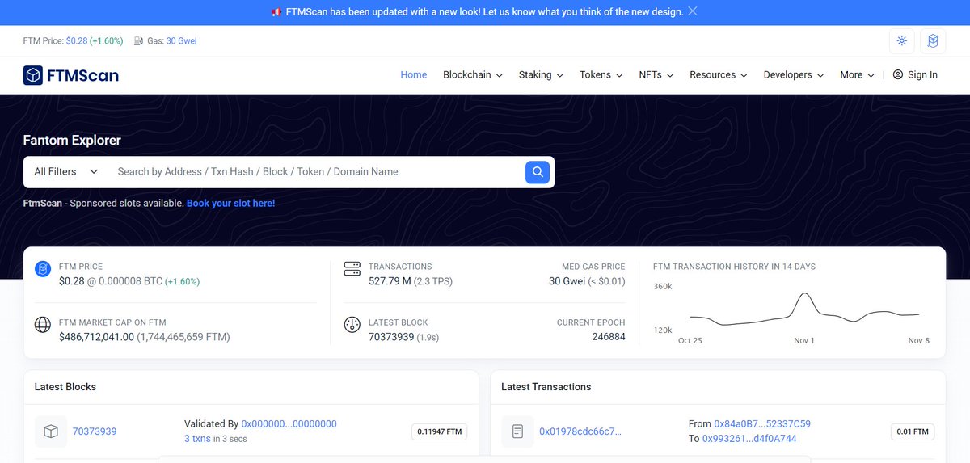This screenshot has height=463, width=970.
Task: Click the FTM Price coin icon
Action: tap(43, 269)
